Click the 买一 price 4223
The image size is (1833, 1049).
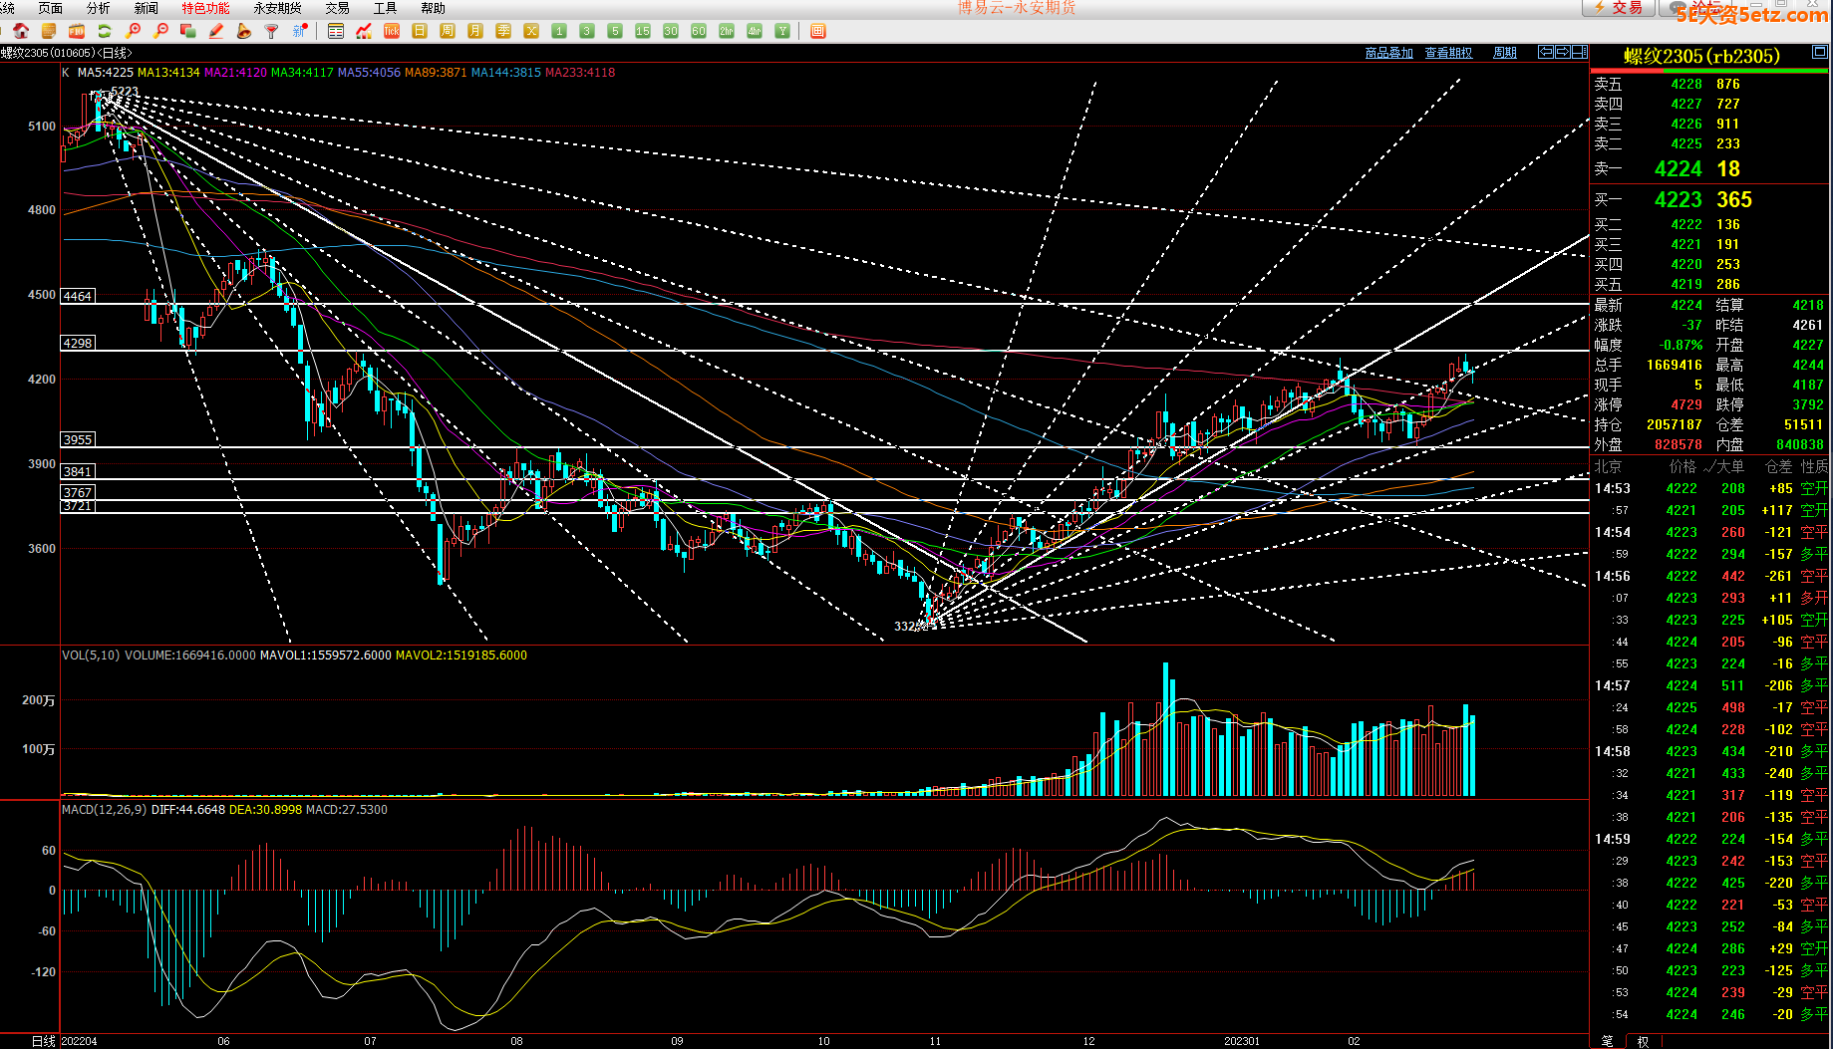1679,200
